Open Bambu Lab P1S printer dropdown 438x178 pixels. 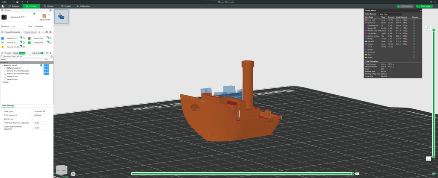point(22,17)
